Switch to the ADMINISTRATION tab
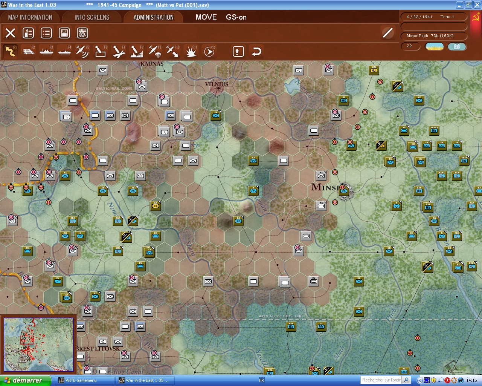The width and height of the screenshot is (482, 386). click(154, 17)
